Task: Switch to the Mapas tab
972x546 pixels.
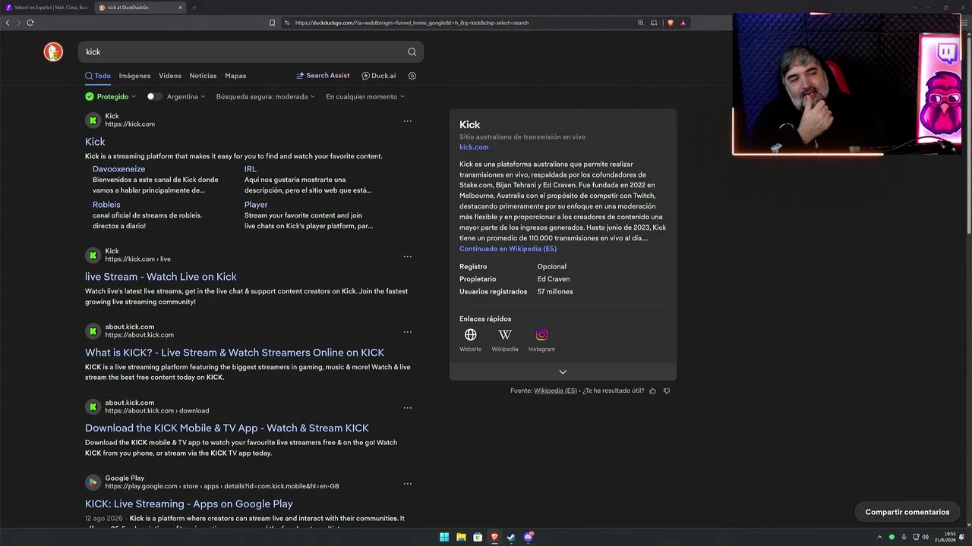Action: [235, 76]
